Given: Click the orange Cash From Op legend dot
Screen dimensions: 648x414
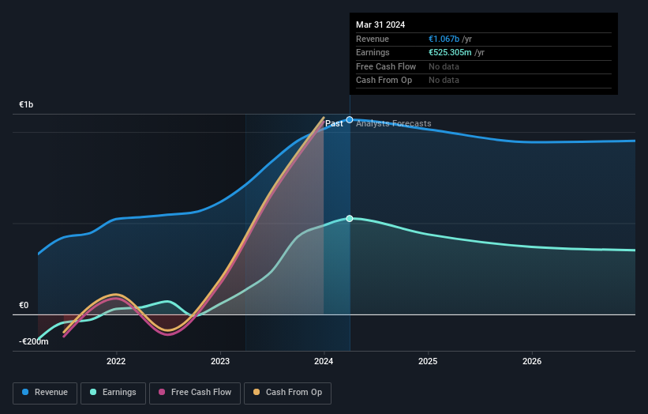Looking at the screenshot, I should 257,392.
